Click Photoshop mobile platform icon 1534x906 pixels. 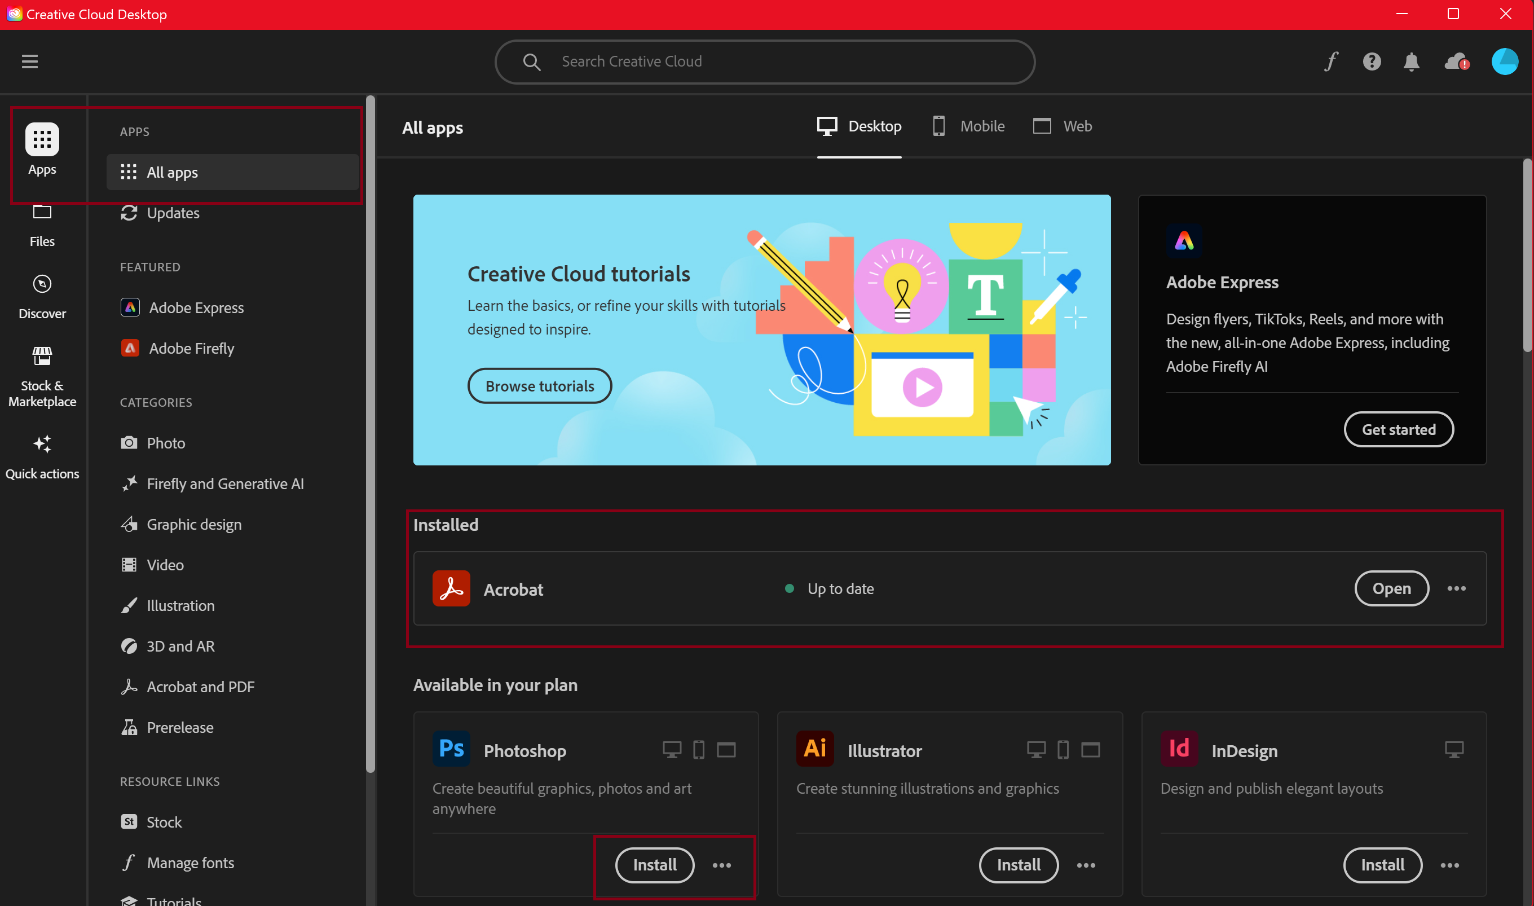(699, 750)
